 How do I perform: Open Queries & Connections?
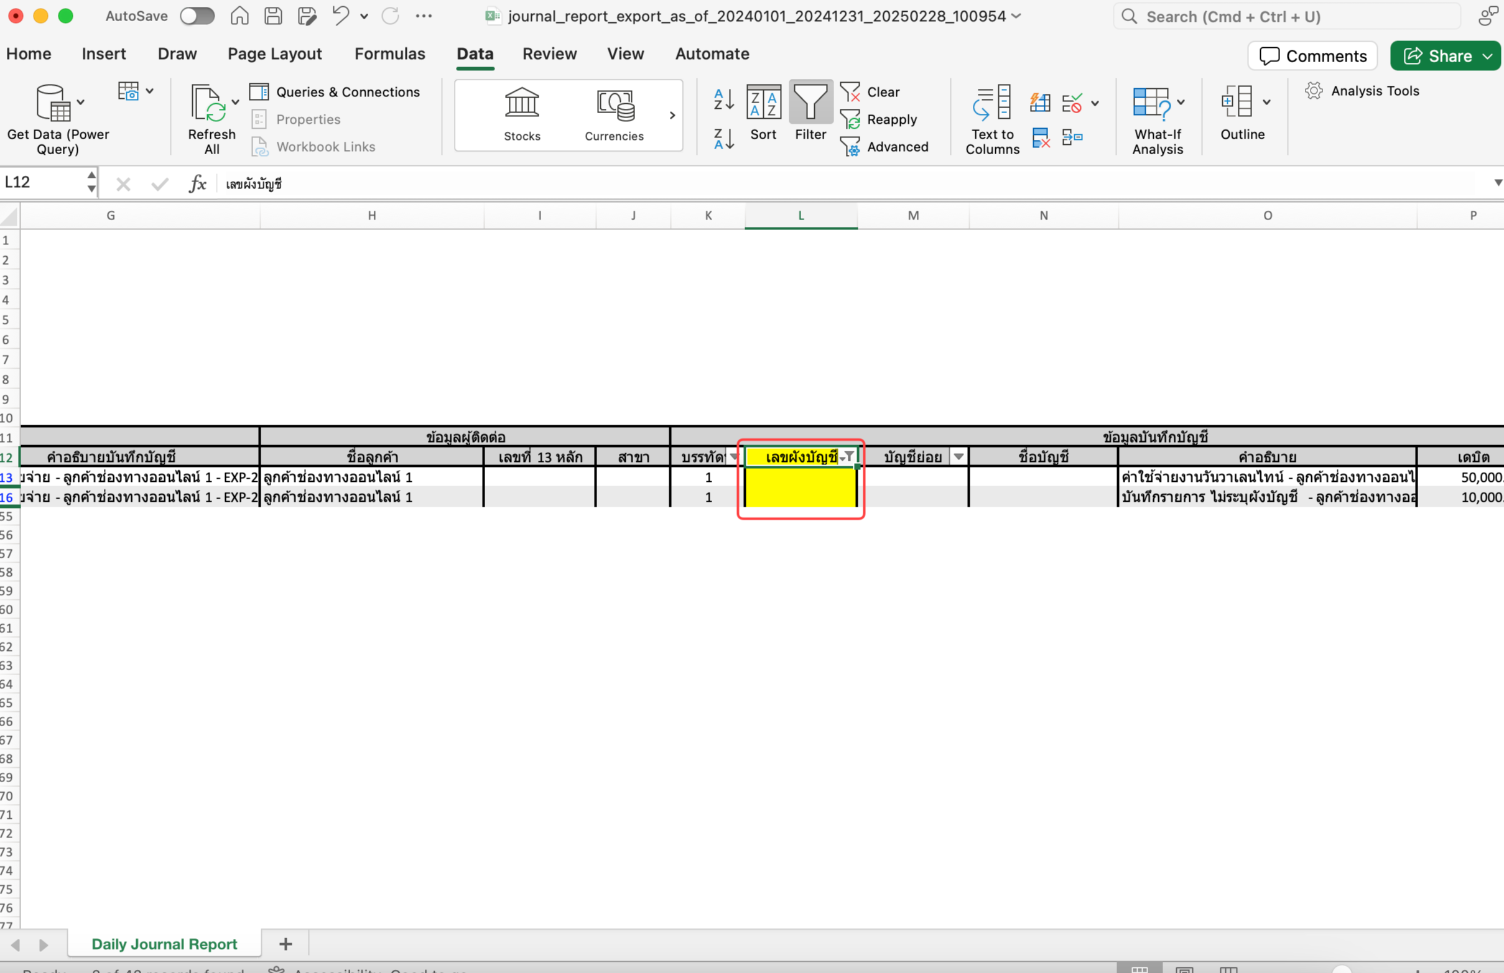335,92
